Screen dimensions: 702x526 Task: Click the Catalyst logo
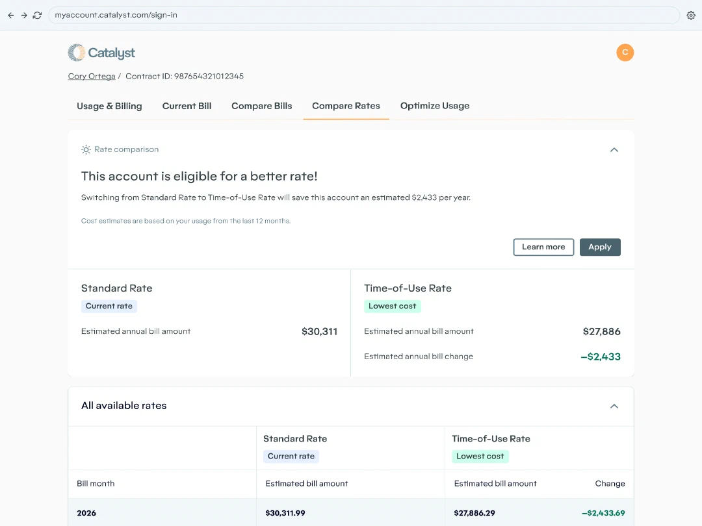pyautogui.click(x=101, y=53)
